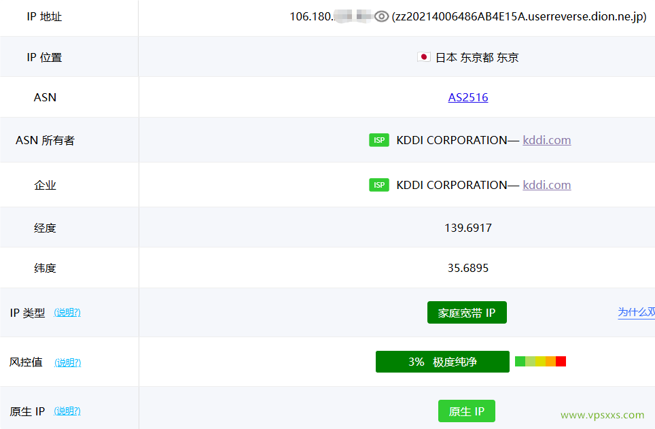This screenshot has width=655, height=429.
Task: Open the AS2516 link
Action: tap(467, 97)
